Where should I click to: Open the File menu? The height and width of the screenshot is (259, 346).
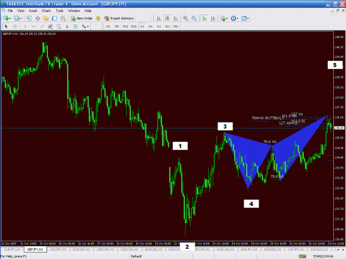(10, 11)
